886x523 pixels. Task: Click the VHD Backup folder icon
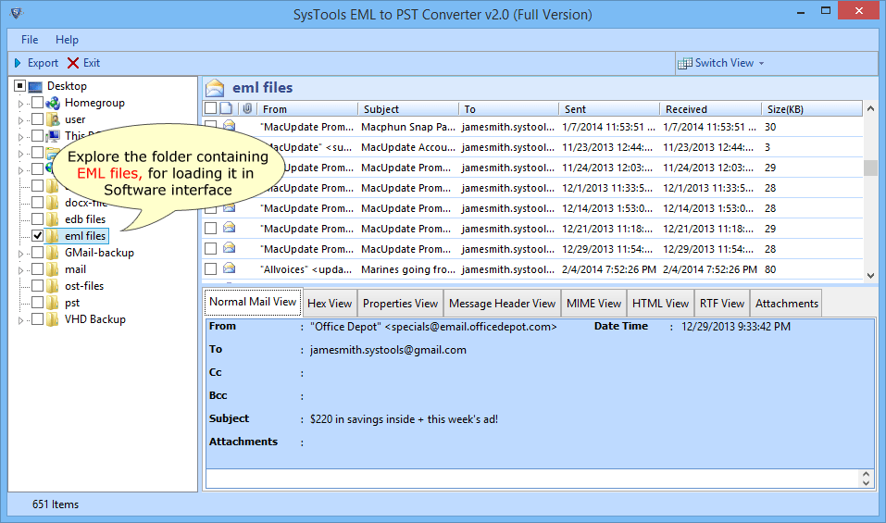point(53,319)
